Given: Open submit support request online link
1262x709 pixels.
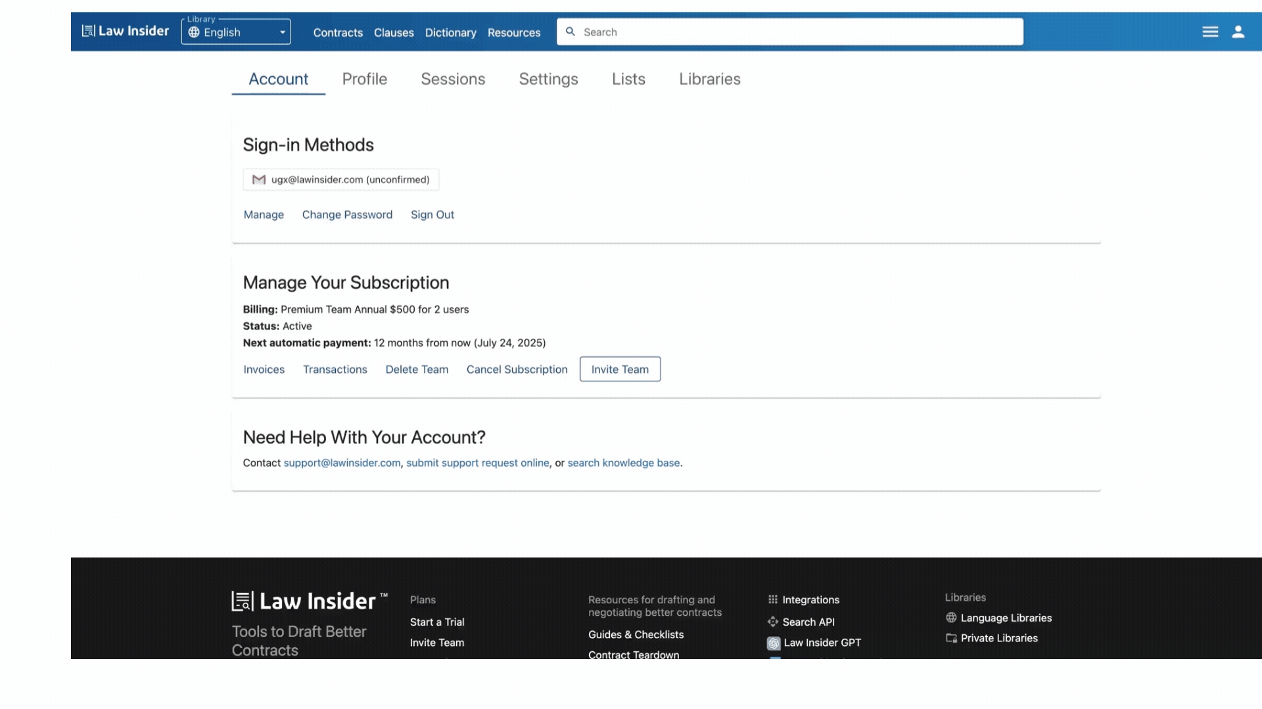Looking at the screenshot, I should pos(478,463).
